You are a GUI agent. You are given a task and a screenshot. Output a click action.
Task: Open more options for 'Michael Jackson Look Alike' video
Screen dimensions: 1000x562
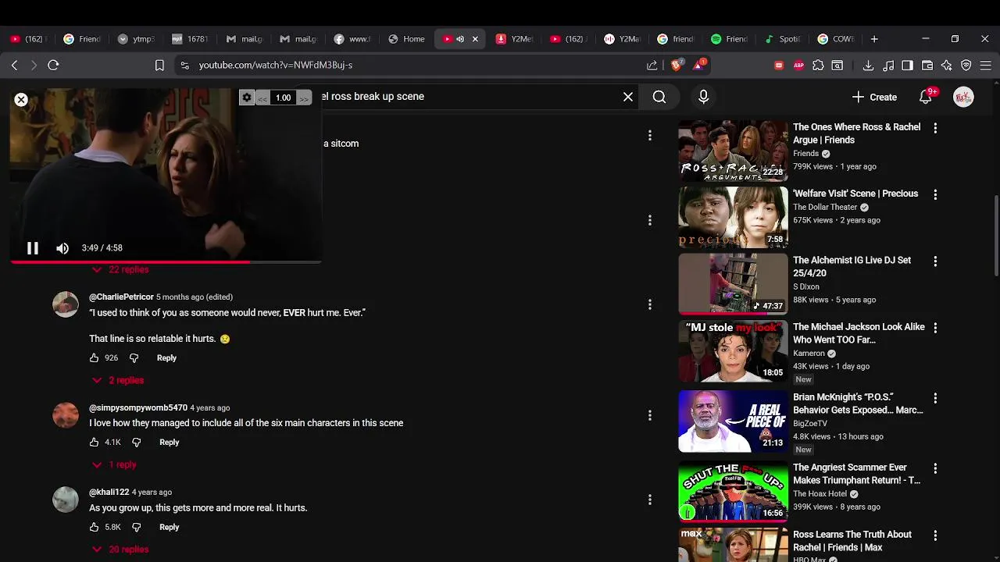pyautogui.click(x=935, y=328)
